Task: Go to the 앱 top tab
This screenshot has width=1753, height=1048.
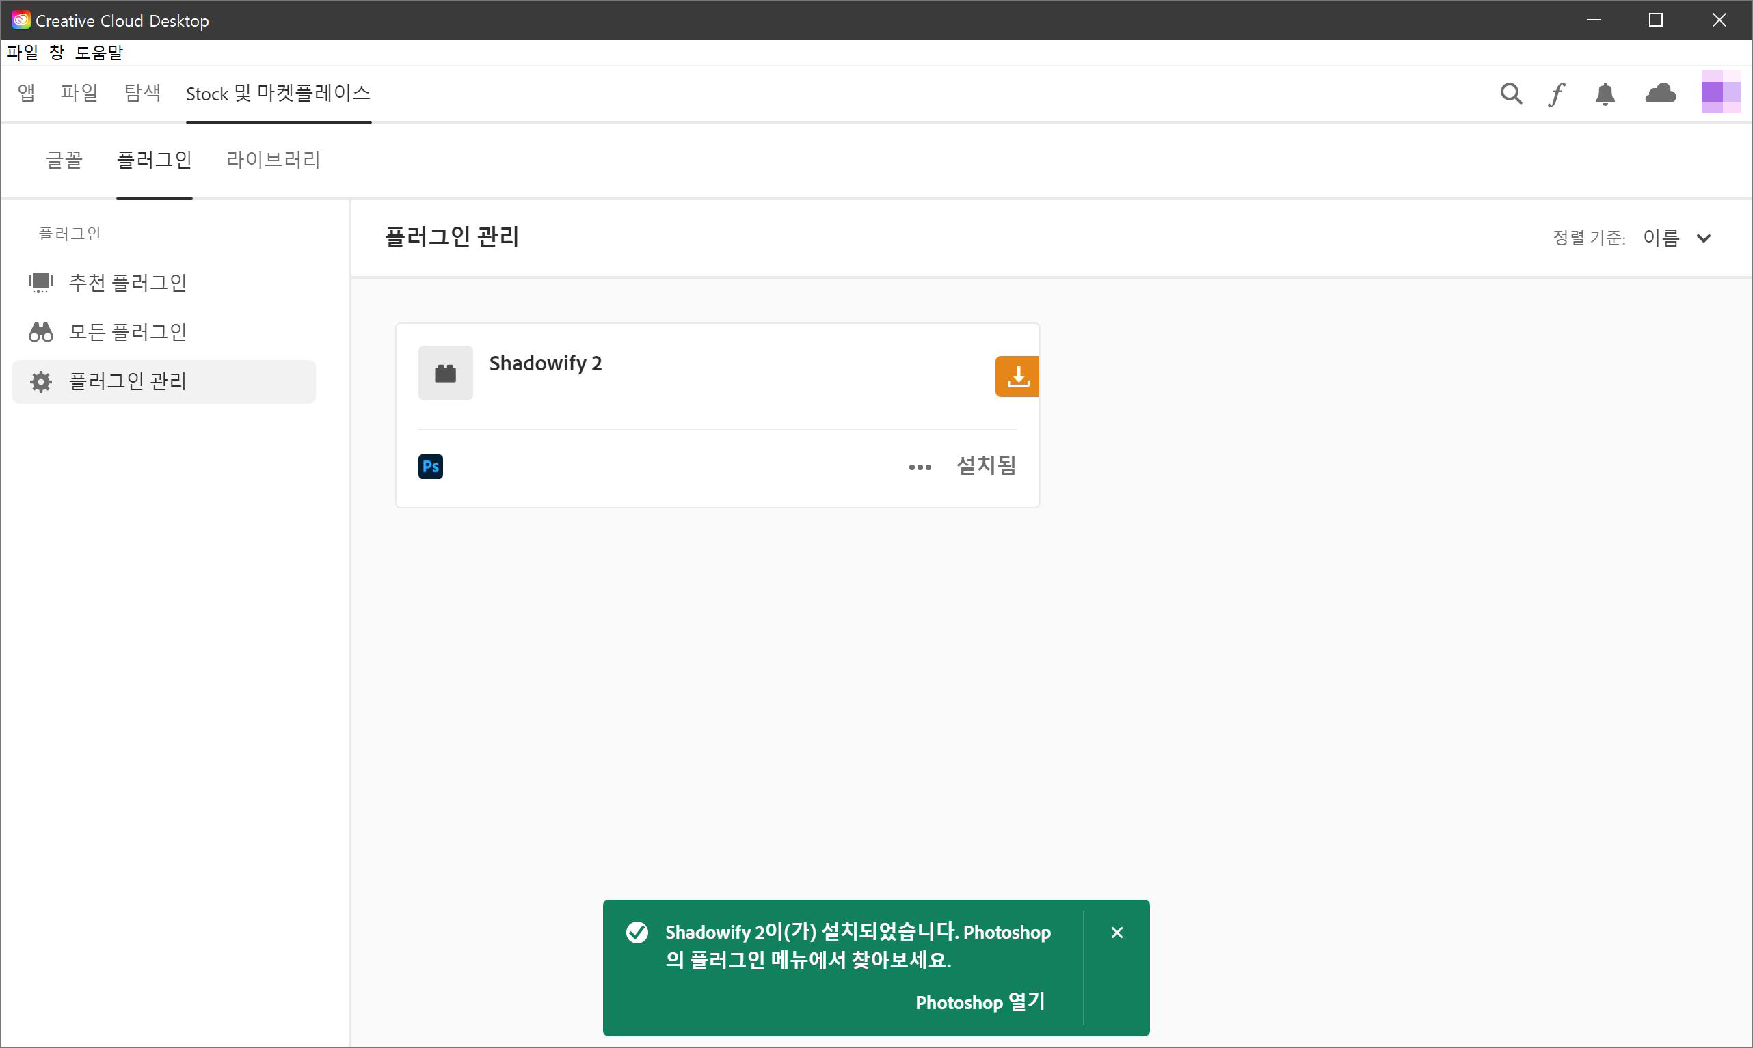Action: [26, 93]
